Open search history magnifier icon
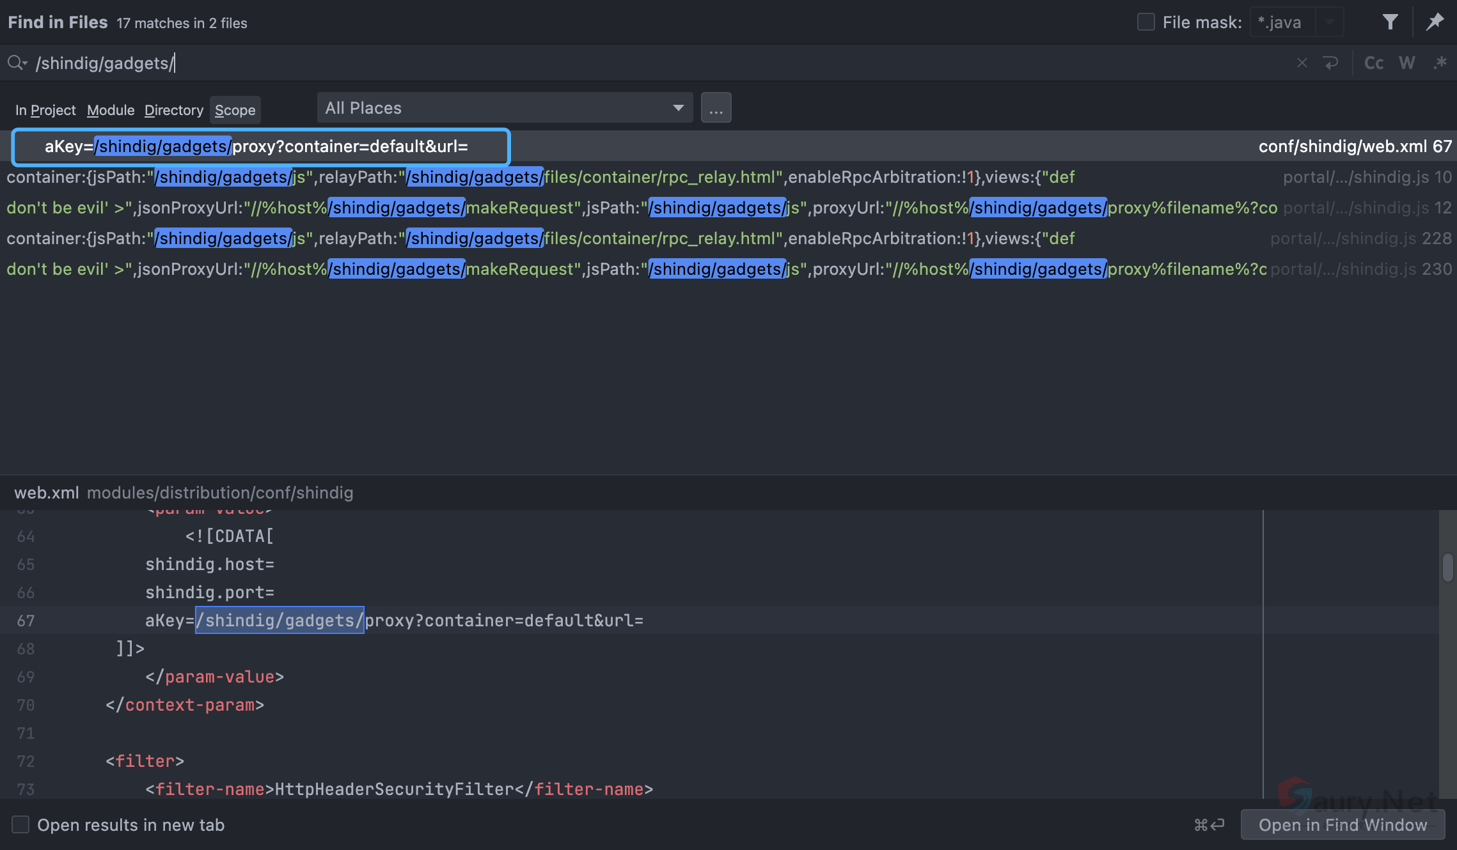 point(17,63)
